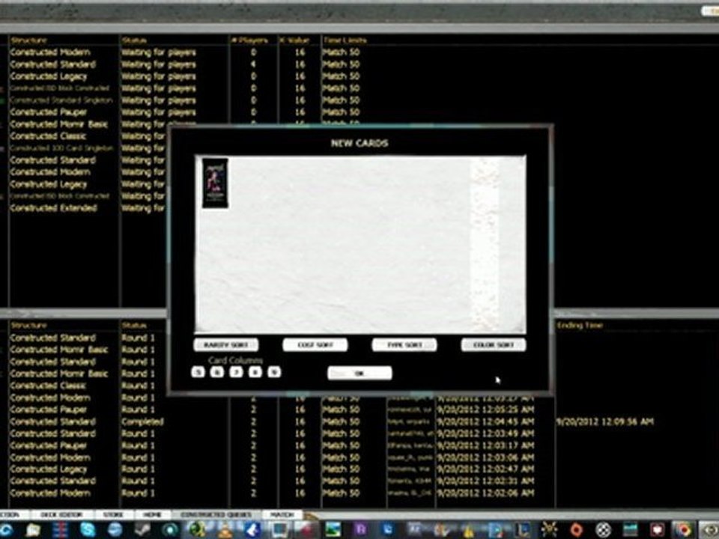
Task: Switch to the Match tab
Action: click(282, 515)
